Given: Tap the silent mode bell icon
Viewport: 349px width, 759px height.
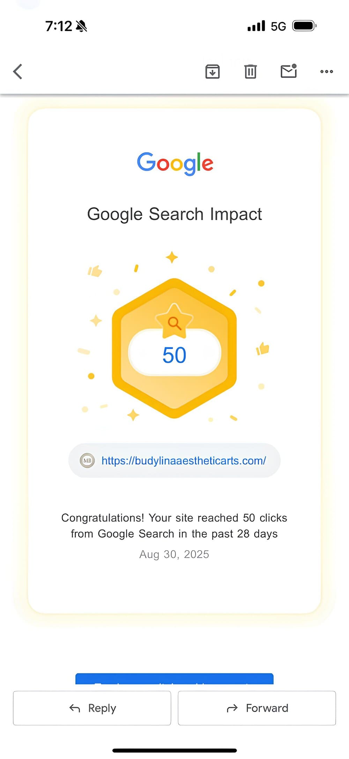Looking at the screenshot, I should tap(81, 26).
